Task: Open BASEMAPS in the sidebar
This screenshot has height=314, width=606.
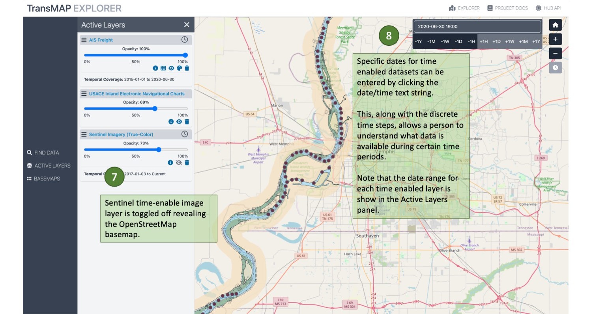Action: click(43, 178)
